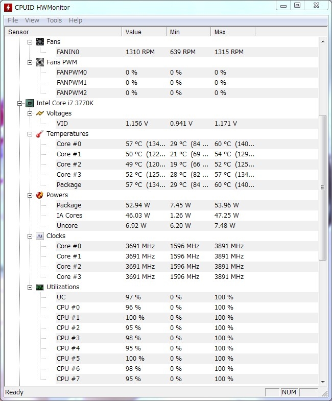This screenshot has height=401, width=332.
Task: Click the Fans PWM category icon
Action: pyautogui.click(x=40, y=62)
